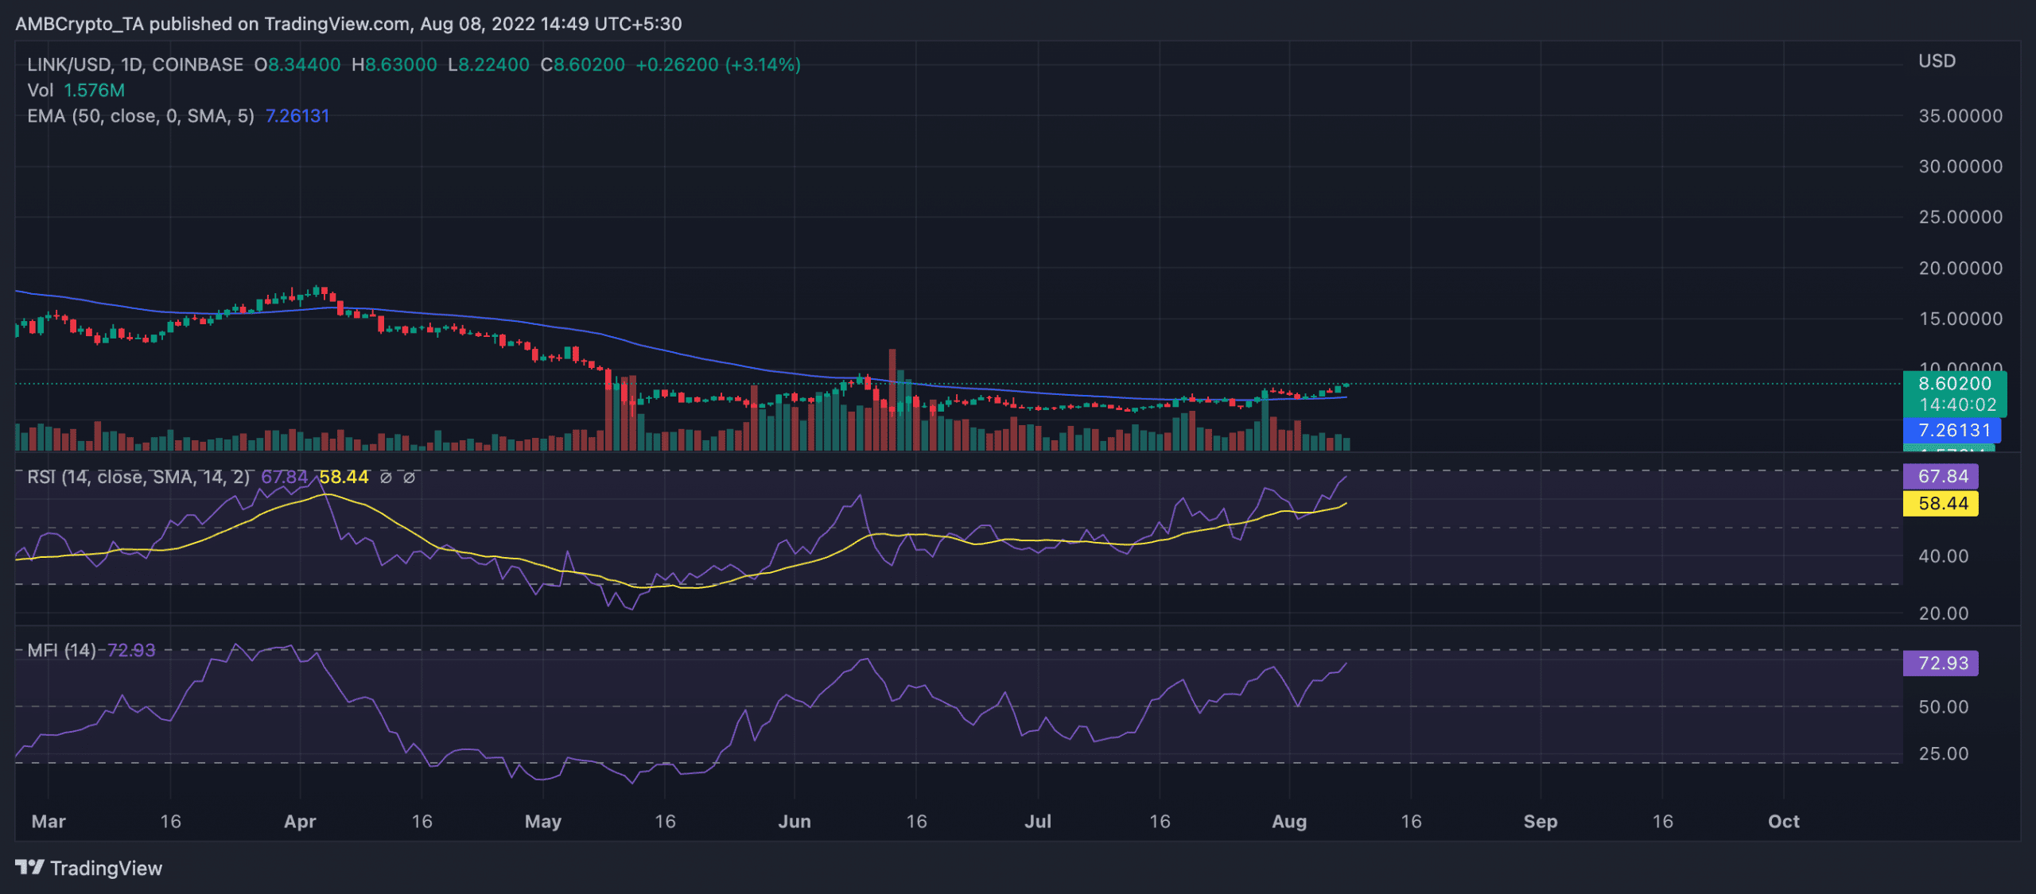
Task: Click the 35.00000 price axis label
Action: tap(1960, 116)
